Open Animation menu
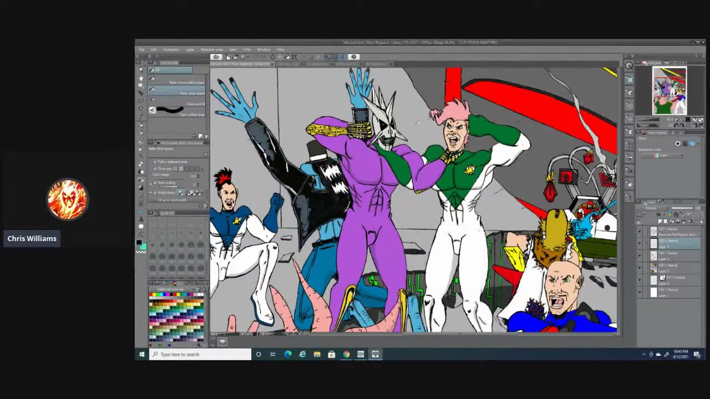Screen dimensions: 710x399 coord(171,49)
